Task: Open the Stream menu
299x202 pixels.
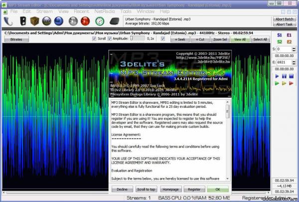Action: [x=44, y=11]
